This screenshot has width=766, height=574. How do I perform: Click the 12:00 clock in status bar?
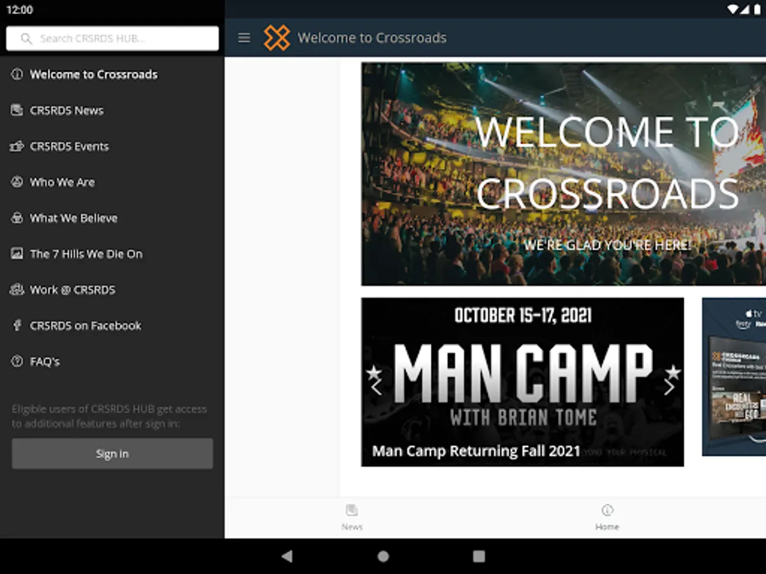19,10
